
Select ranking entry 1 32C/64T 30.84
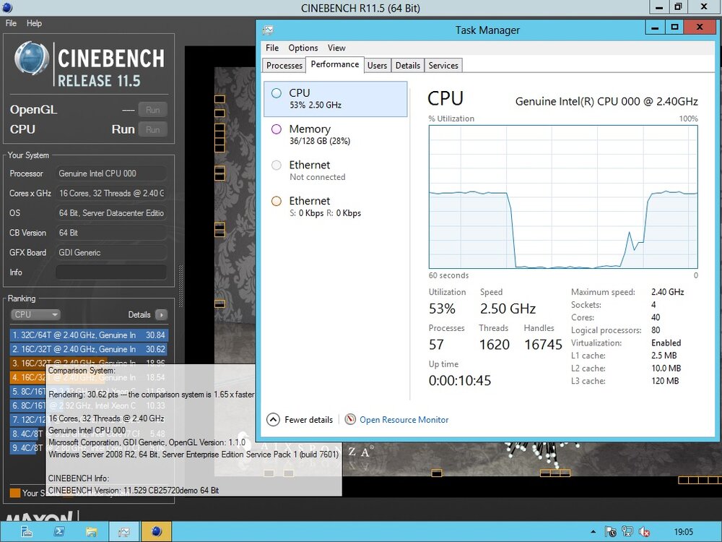pos(89,335)
